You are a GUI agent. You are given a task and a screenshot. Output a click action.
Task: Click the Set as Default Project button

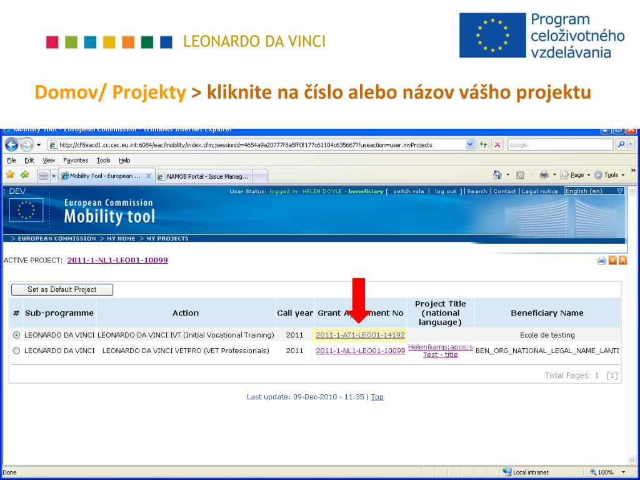[x=62, y=289]
